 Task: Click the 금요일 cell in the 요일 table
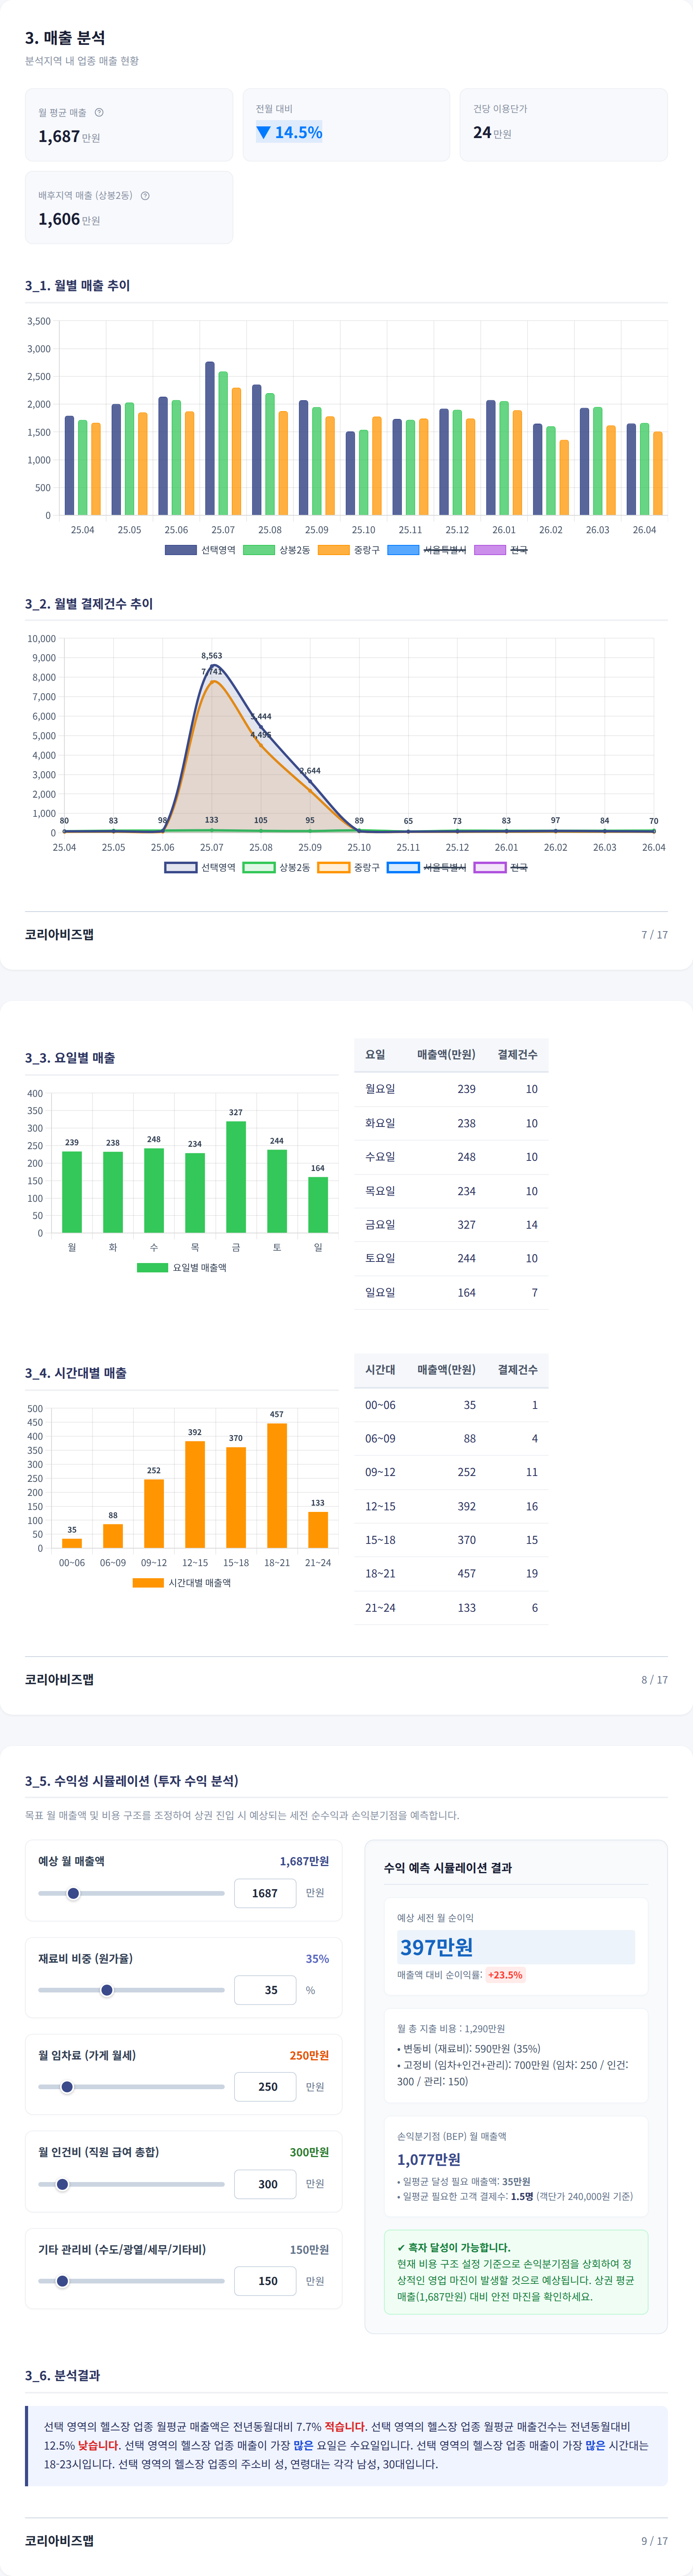(380, 1225)
